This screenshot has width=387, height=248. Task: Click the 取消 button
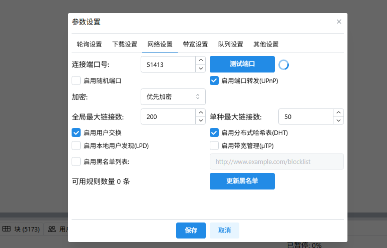[x=224, y=230]
